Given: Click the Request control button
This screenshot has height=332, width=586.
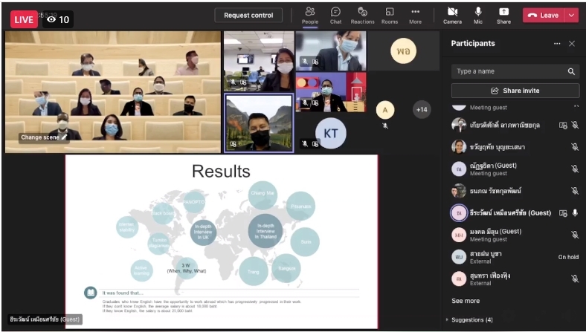Looking at the screenshot, I should (248, 16).
